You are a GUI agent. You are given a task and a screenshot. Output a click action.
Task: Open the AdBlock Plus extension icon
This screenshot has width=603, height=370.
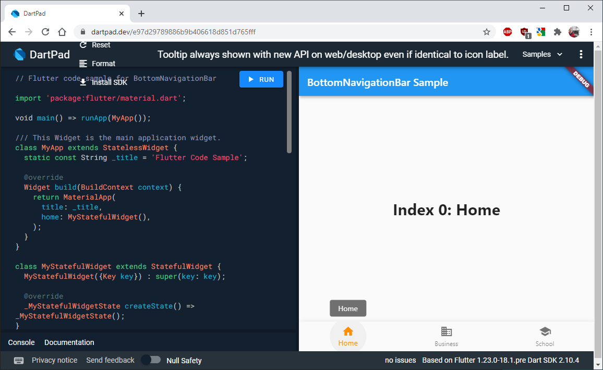pyautogui.click(x=507, y=31)
